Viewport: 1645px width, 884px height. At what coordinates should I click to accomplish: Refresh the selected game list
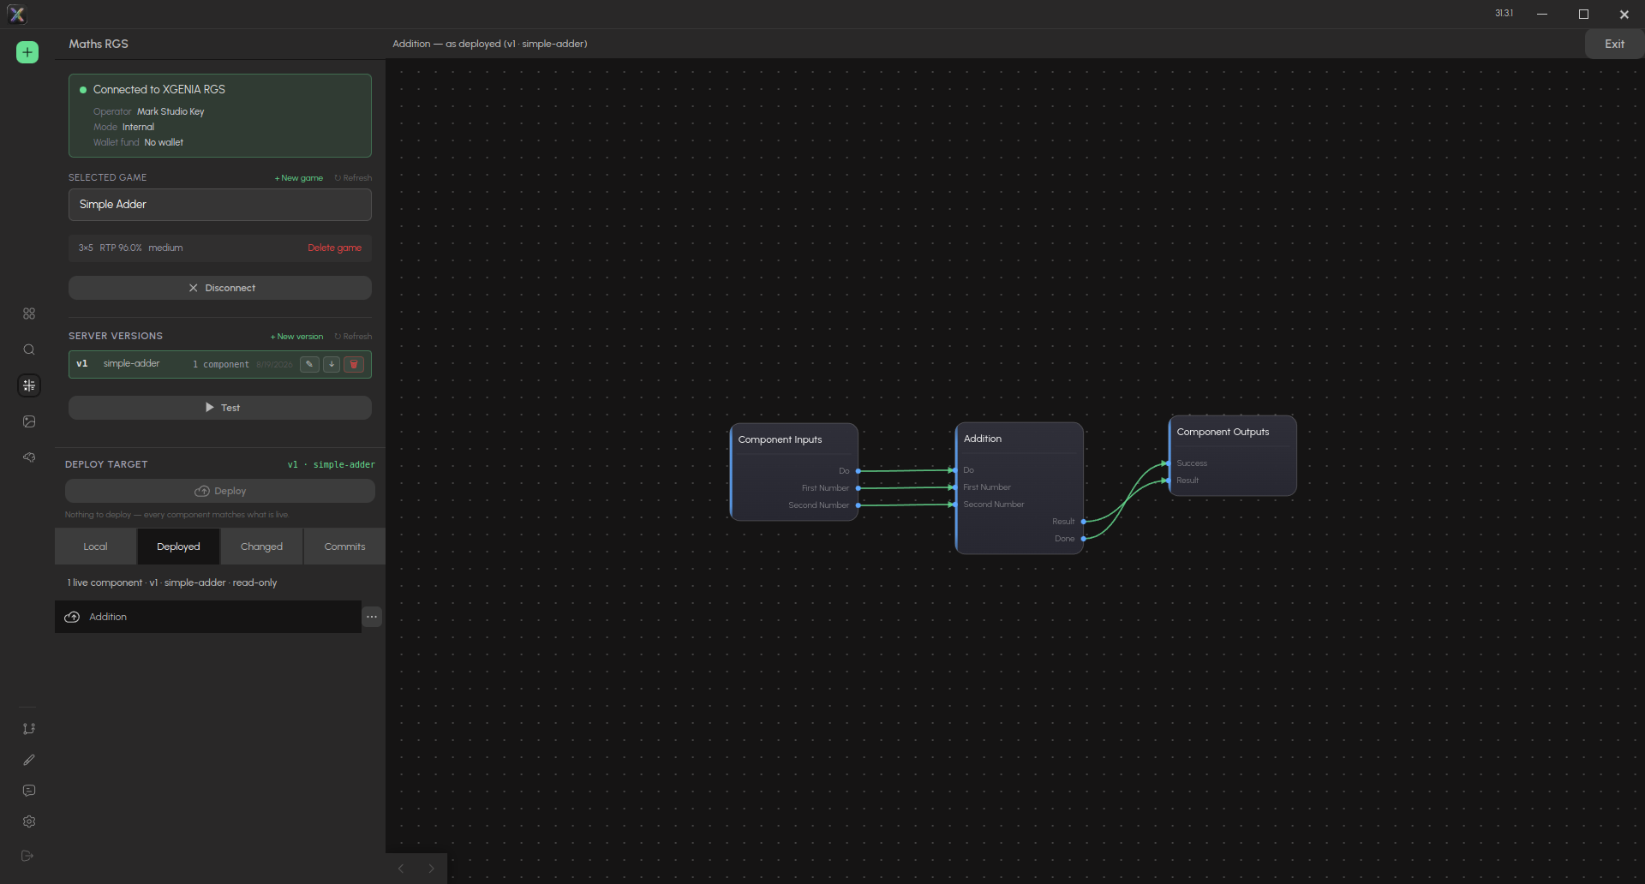tap(353, 178)
